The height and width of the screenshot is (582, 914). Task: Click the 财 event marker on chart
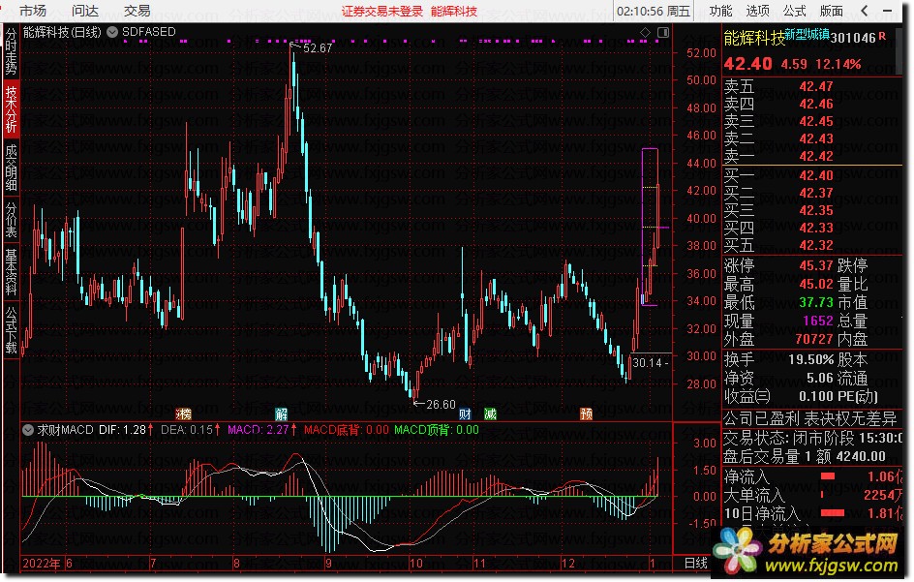(465, 414)
